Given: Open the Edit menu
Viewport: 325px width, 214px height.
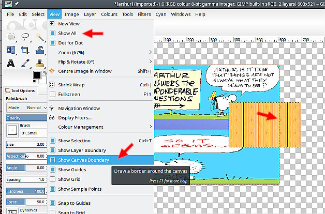Looking at the screenshot, I should coord(23,14).
